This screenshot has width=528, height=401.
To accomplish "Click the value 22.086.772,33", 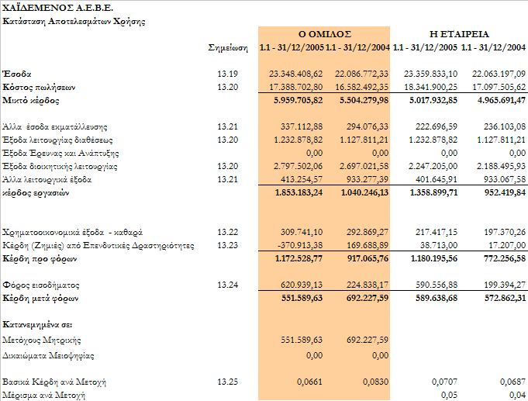I will point(361,74).
